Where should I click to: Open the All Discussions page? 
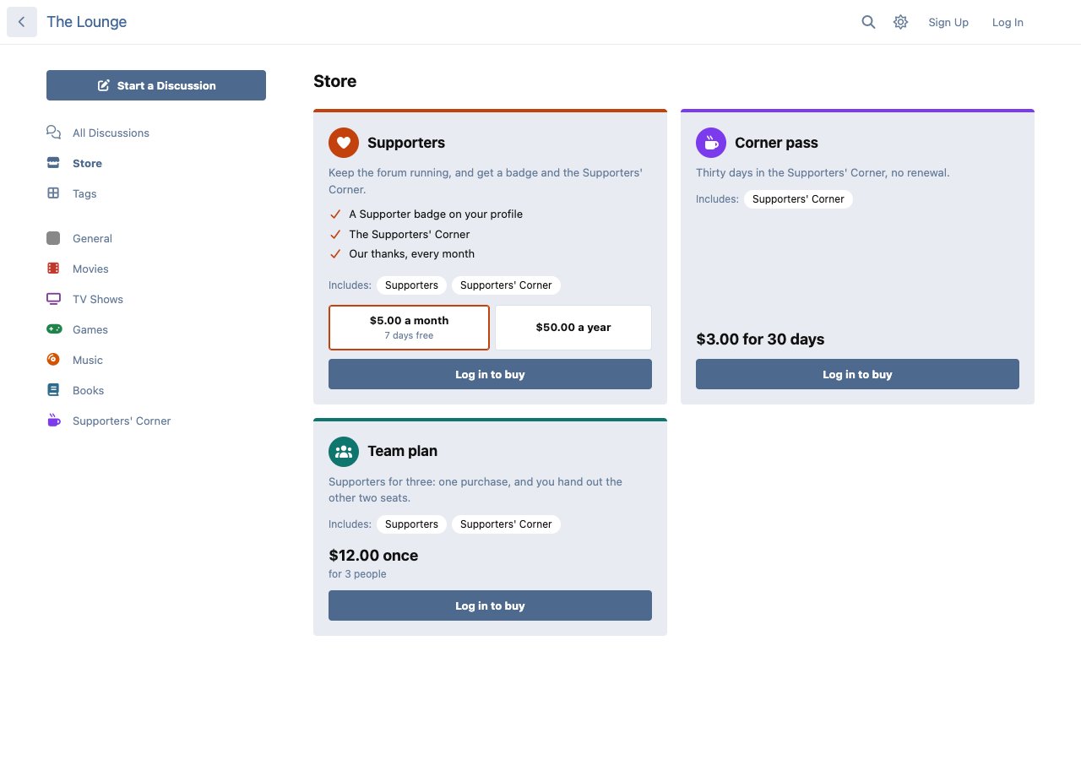coord(111,133)
